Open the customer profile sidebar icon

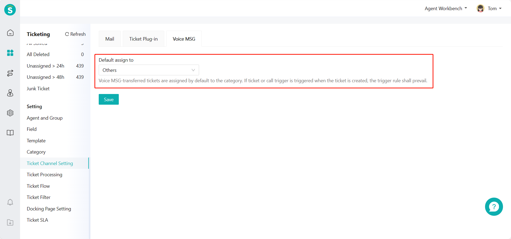(10, 93)
